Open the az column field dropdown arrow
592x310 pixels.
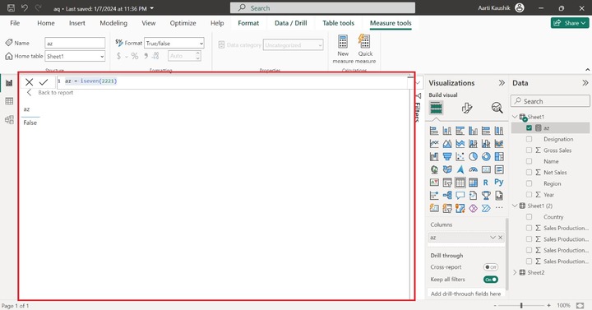pyautogui.click(x=493, y=238)
